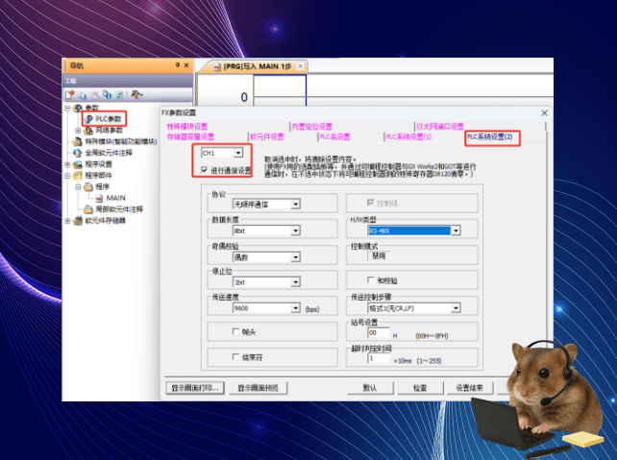
Task: Switch to the 以太网端口设置 tab
Action: click(440, 126)
